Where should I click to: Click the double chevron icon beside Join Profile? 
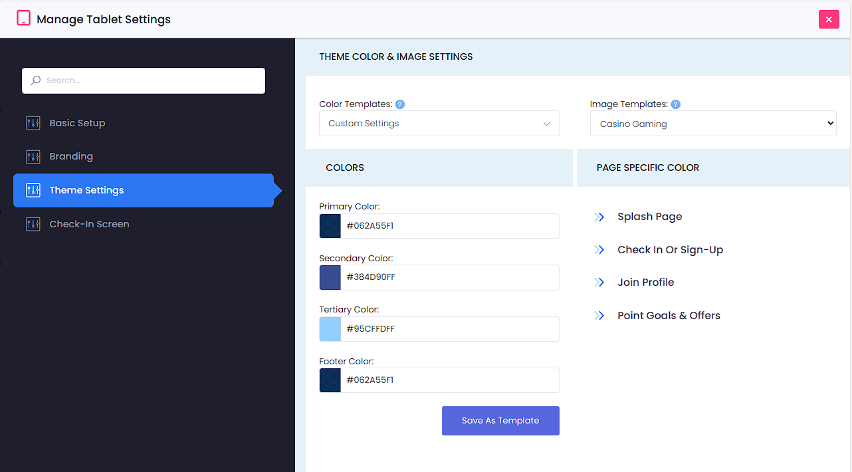tap(599, 283)
